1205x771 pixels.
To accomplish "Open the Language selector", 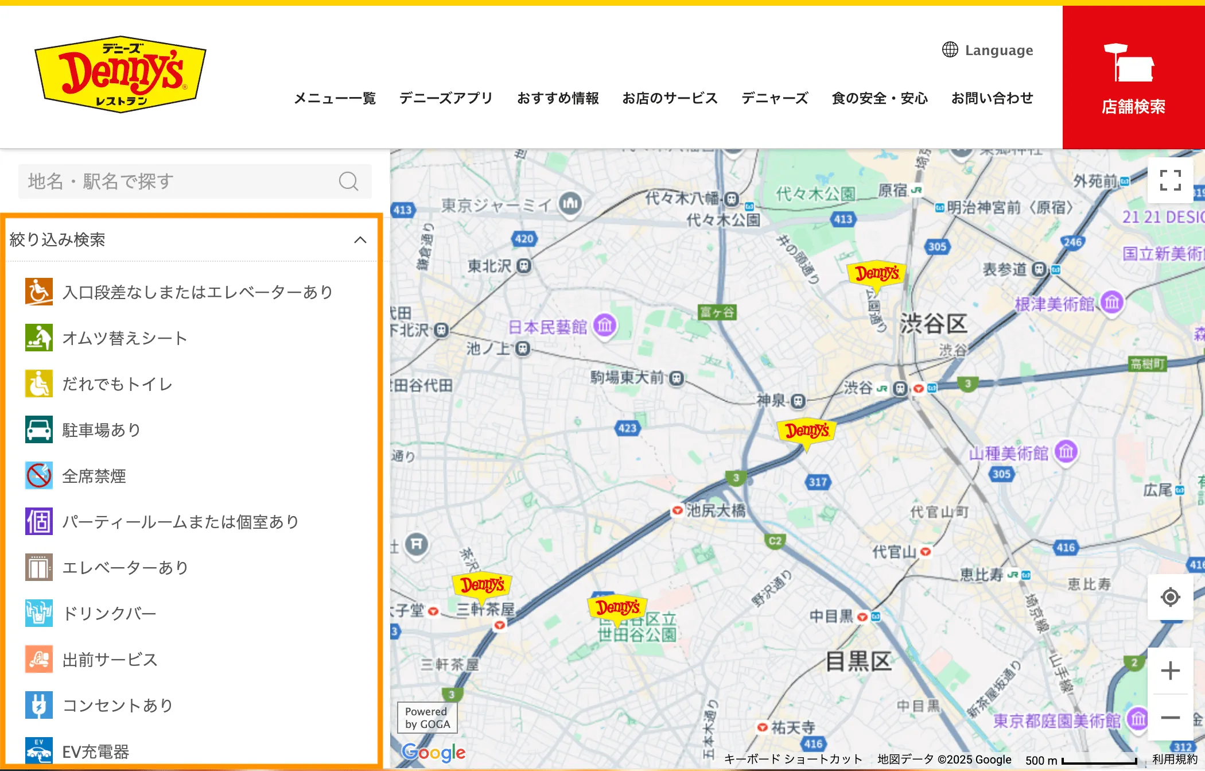I will click(988, 51).
